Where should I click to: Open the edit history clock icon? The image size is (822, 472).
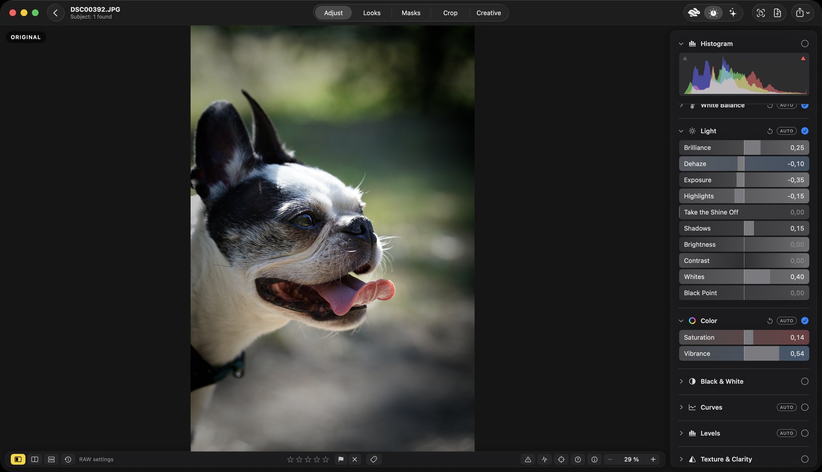click(68, 459)
